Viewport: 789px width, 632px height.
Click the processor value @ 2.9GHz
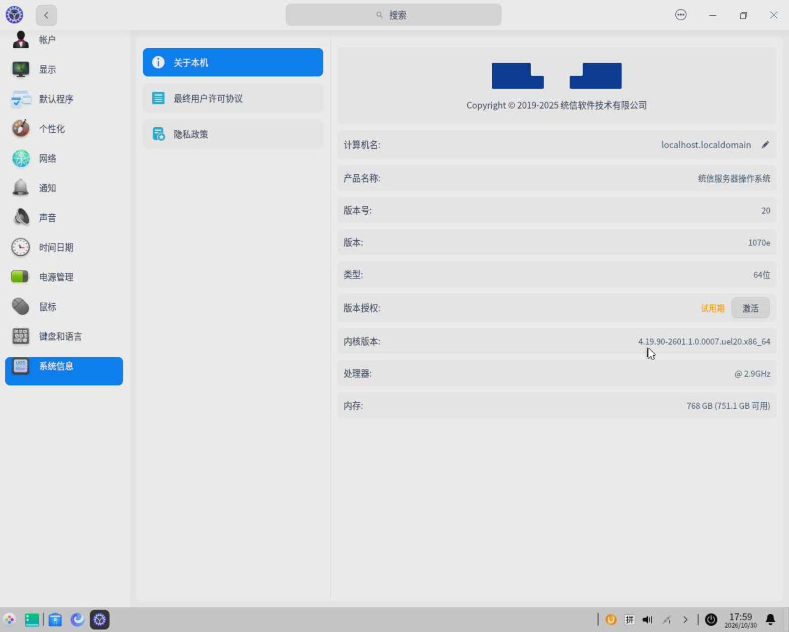coord(752,374)
